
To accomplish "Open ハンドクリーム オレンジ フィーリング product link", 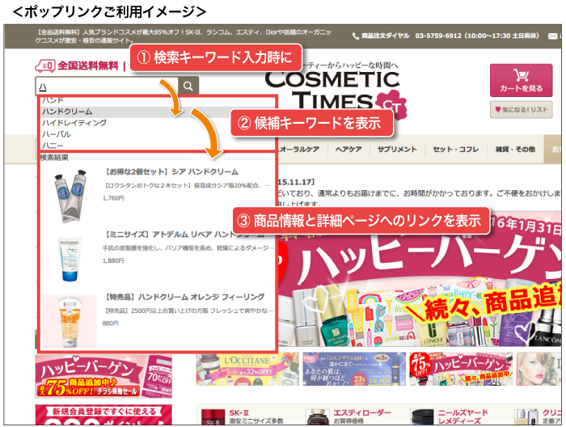I will point(185,297).
